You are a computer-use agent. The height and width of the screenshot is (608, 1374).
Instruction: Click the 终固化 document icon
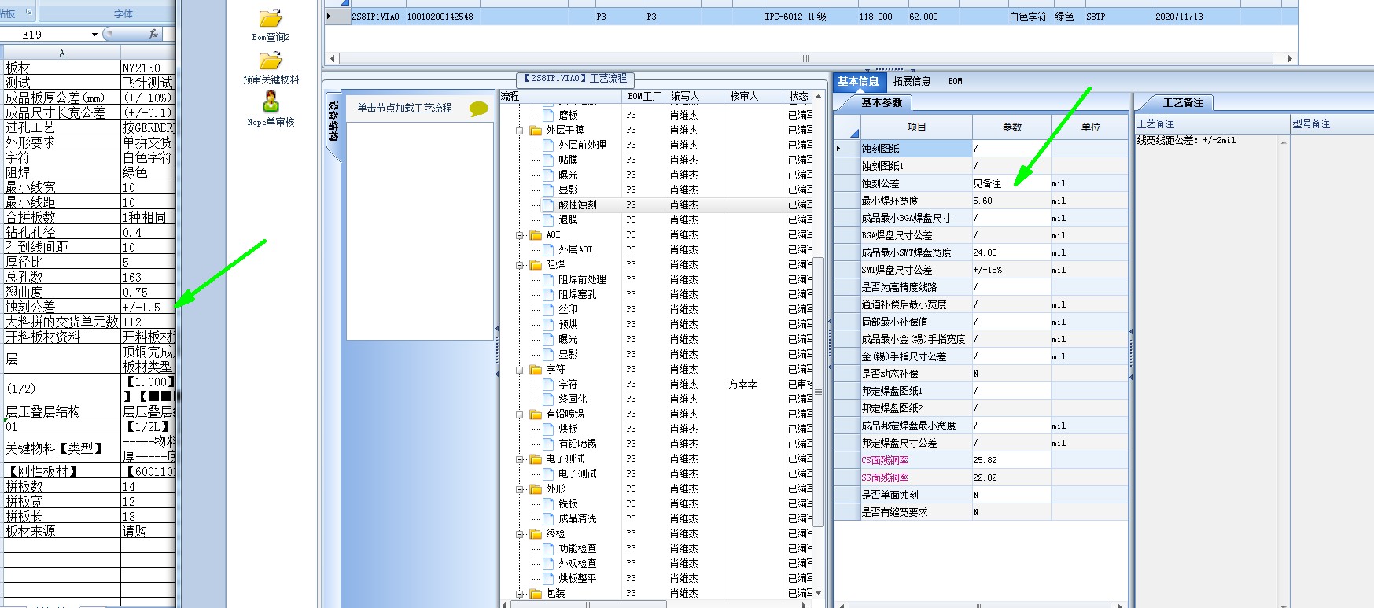[x=549, y=400]
